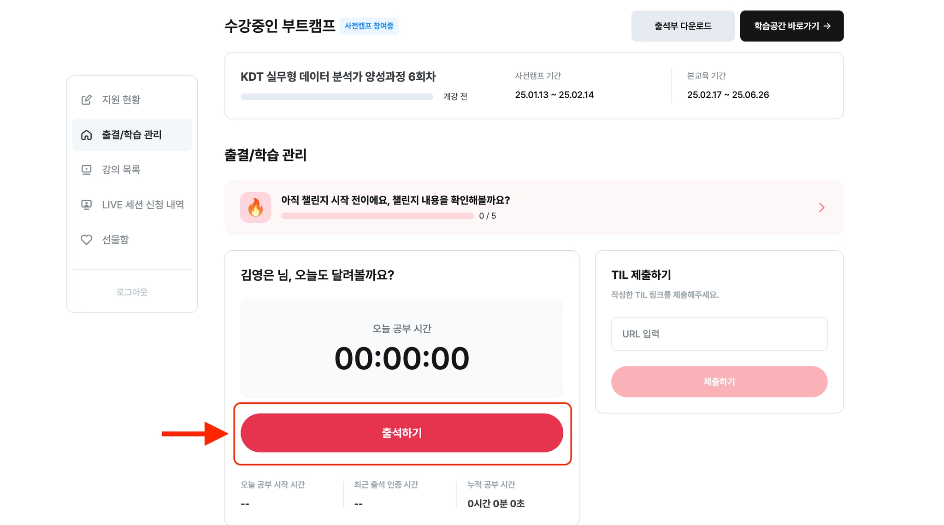This screenshot has height=525, width=944.
Task: Click the home icon for 출결/학습 관리
Action: click(86, 135)
